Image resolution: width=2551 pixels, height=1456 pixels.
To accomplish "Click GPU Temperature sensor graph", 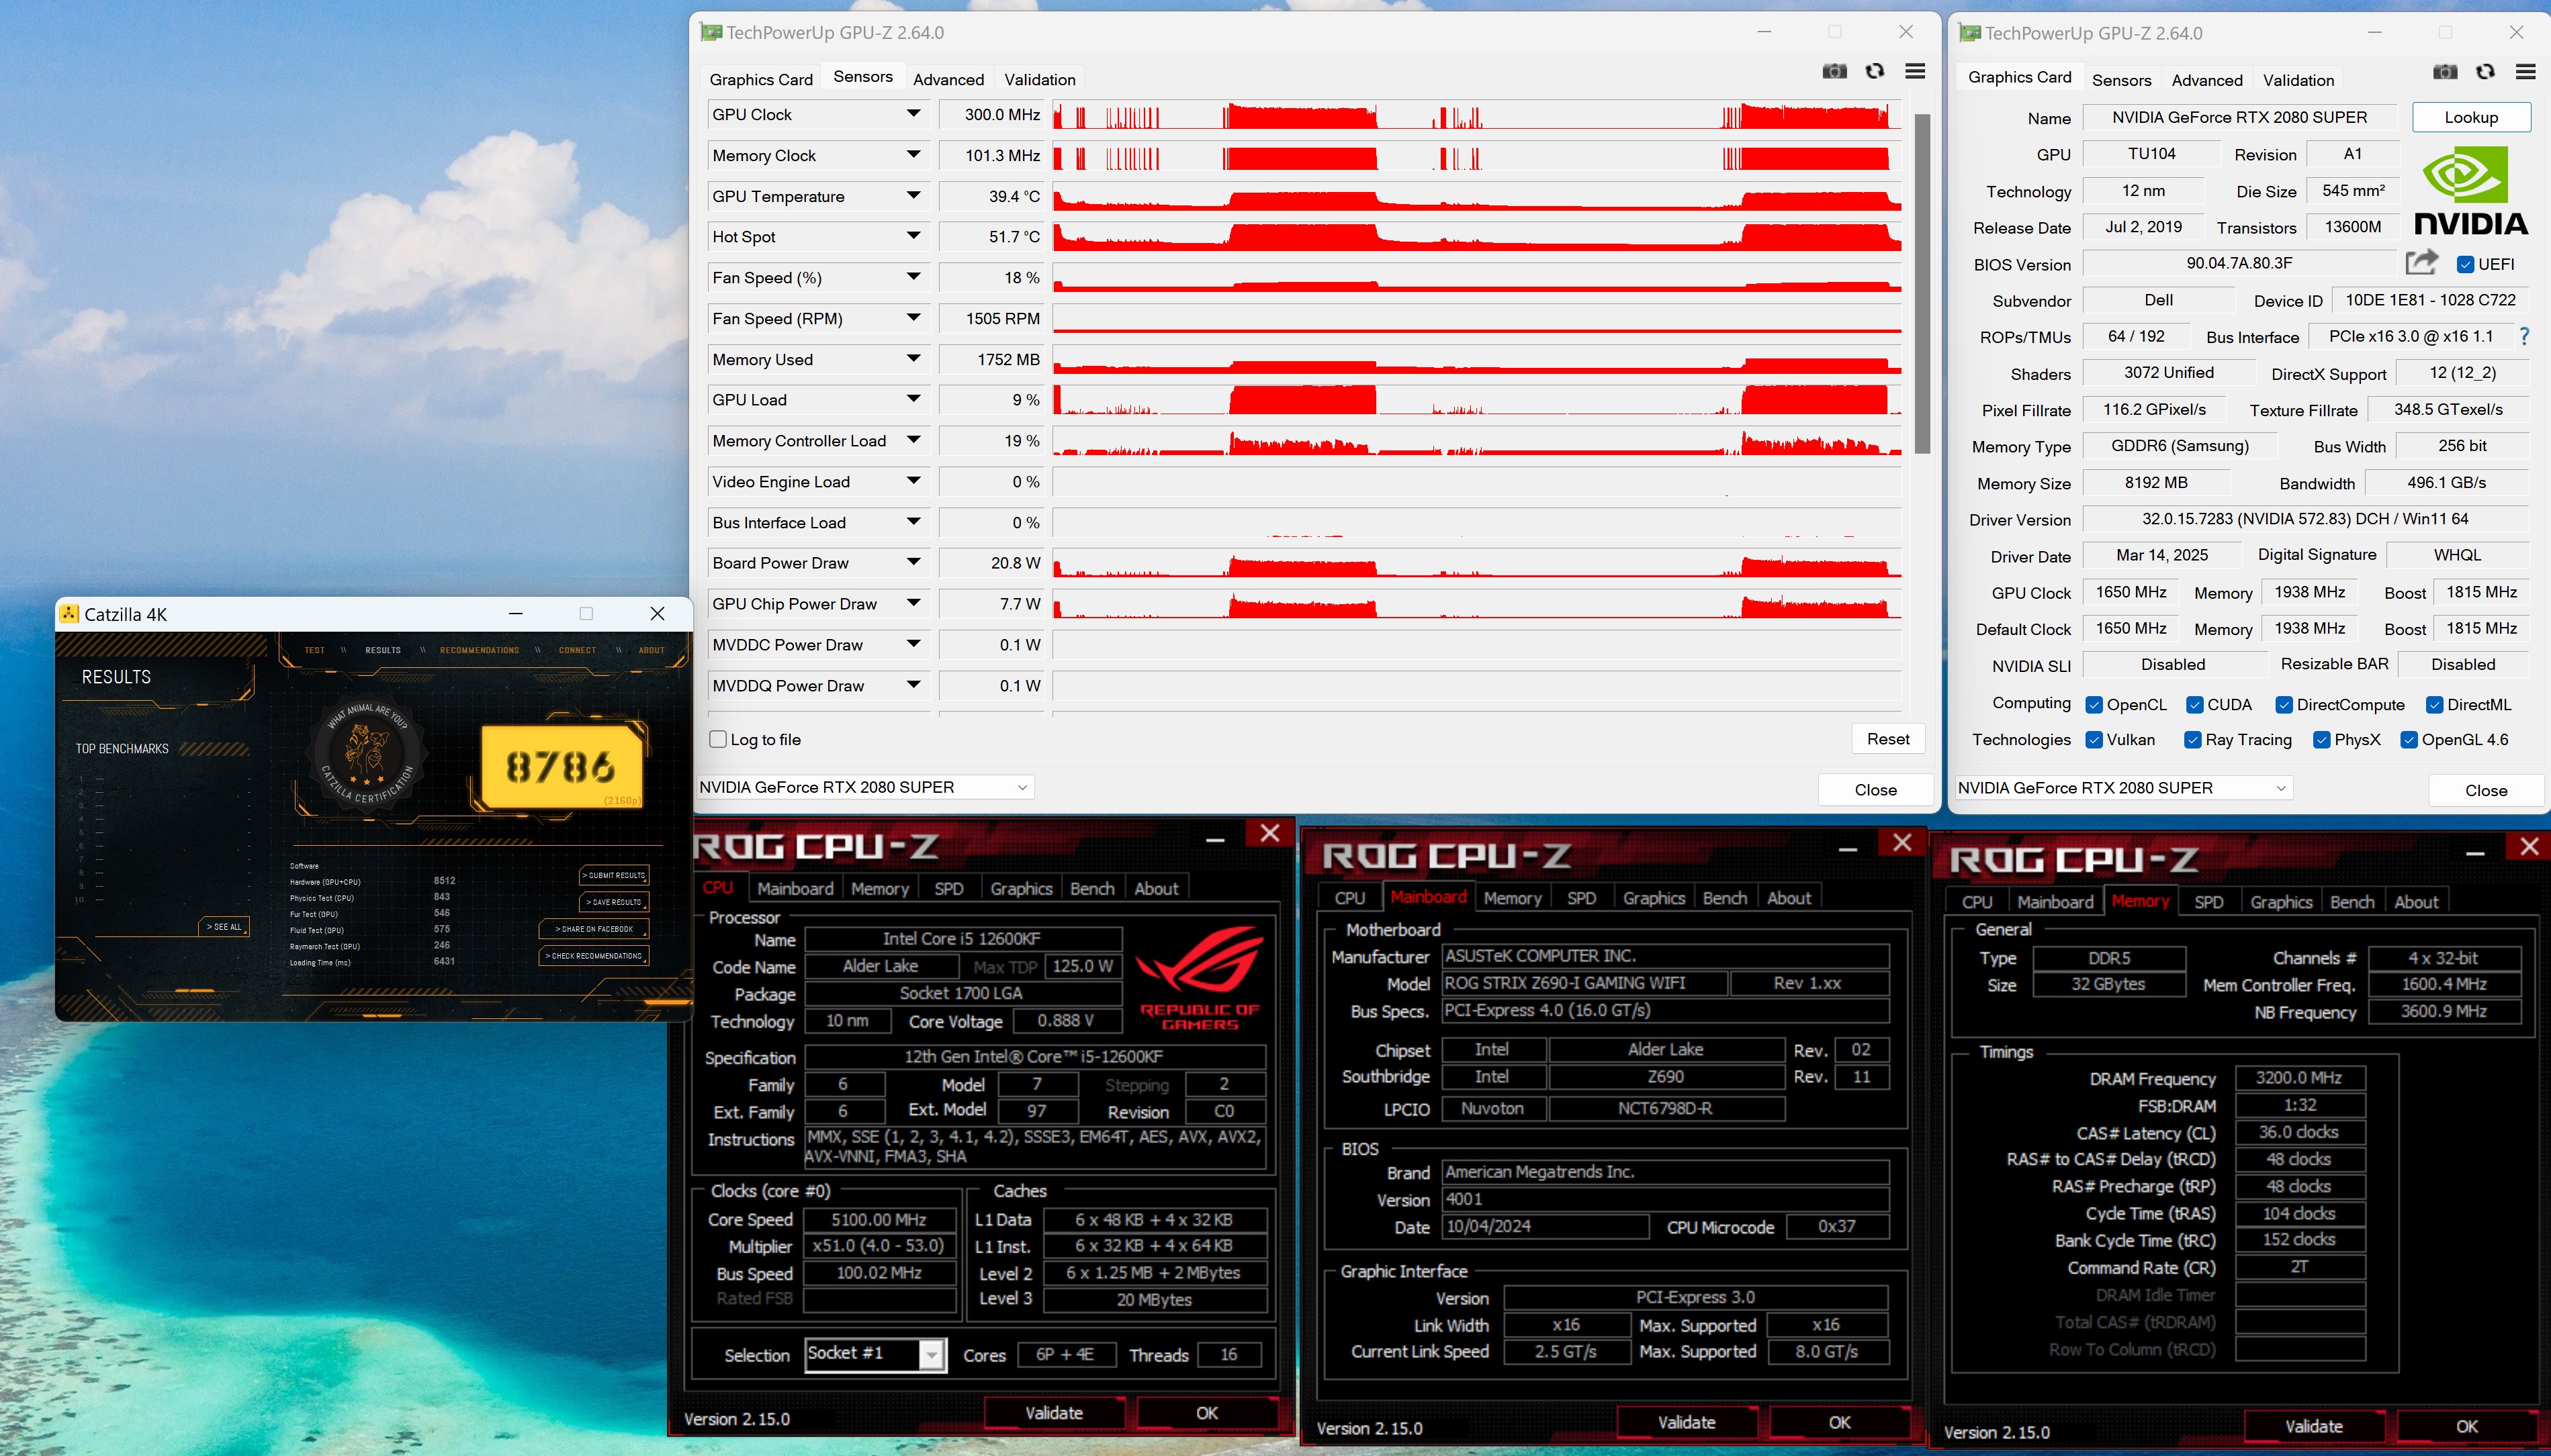I will (x=1476, y=196).
